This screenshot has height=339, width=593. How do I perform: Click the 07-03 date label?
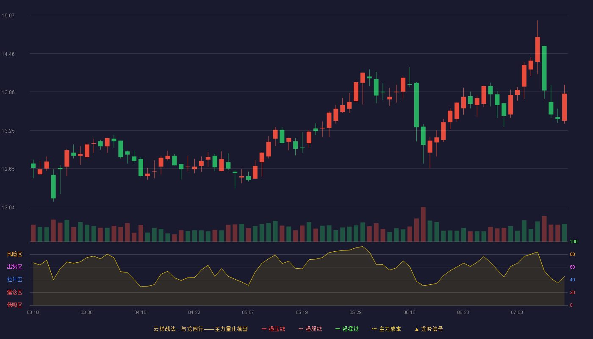(x=517, y=312)
